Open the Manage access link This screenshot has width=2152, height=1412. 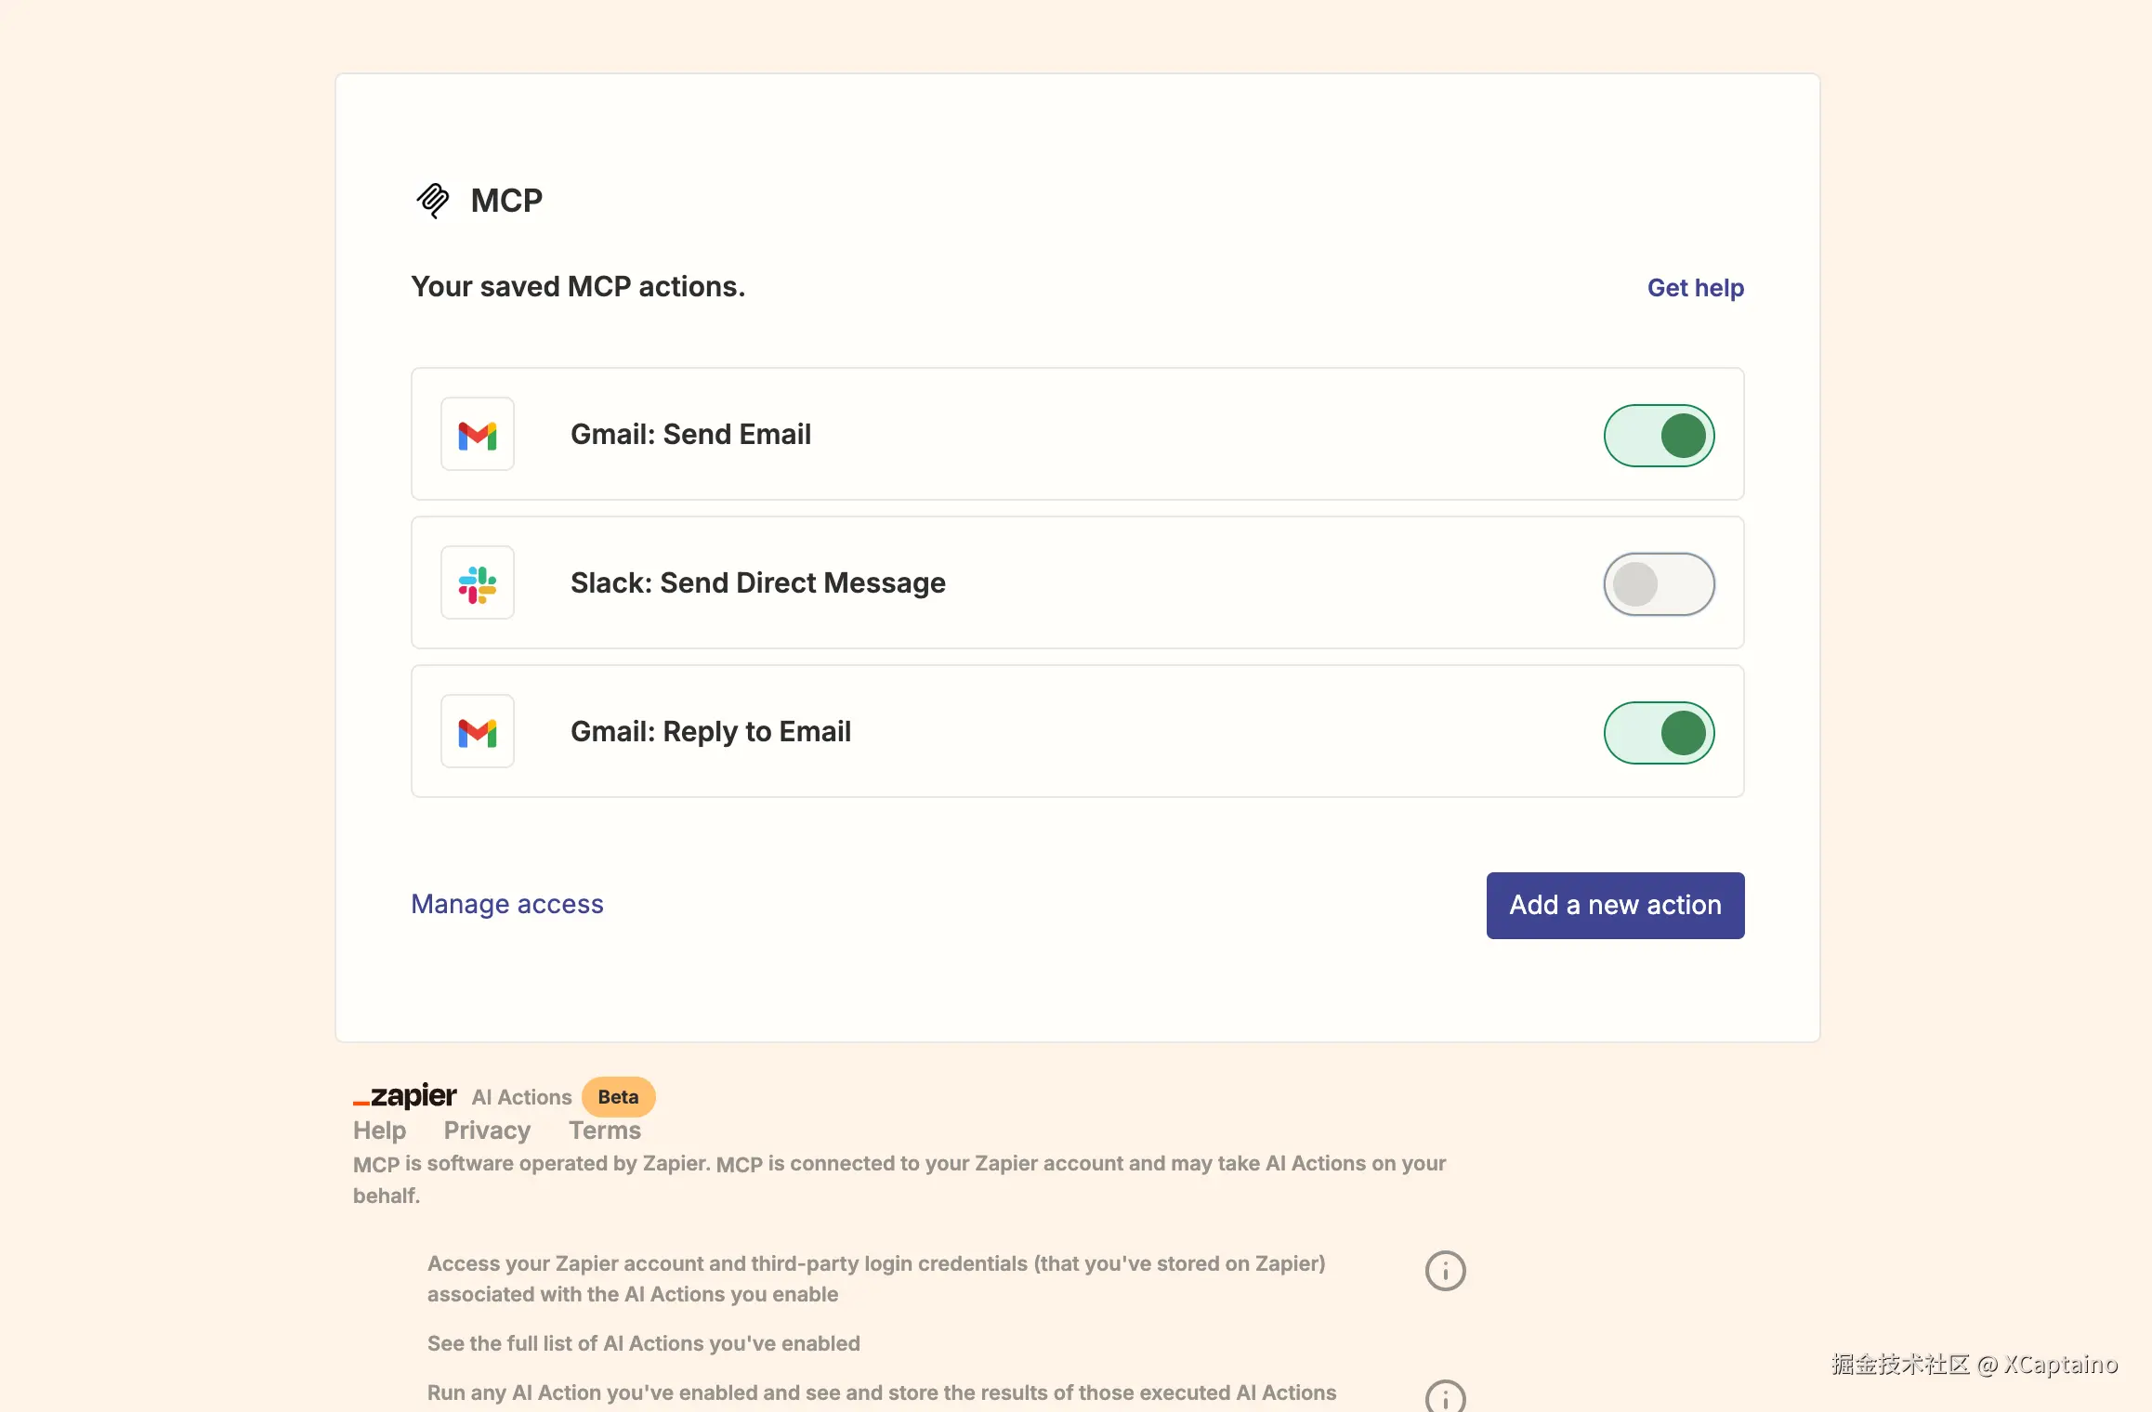[507, 904]
